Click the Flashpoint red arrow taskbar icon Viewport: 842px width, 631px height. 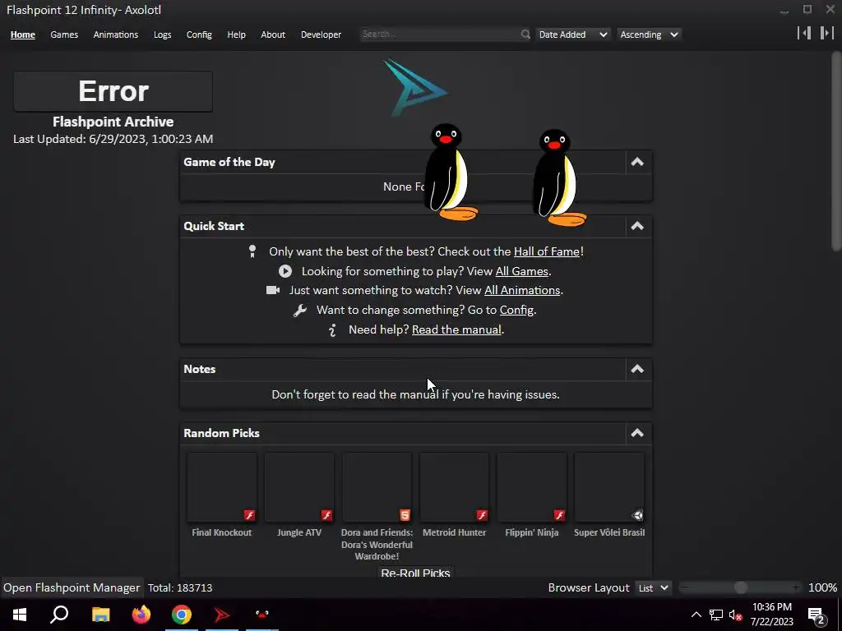point(222,615)
